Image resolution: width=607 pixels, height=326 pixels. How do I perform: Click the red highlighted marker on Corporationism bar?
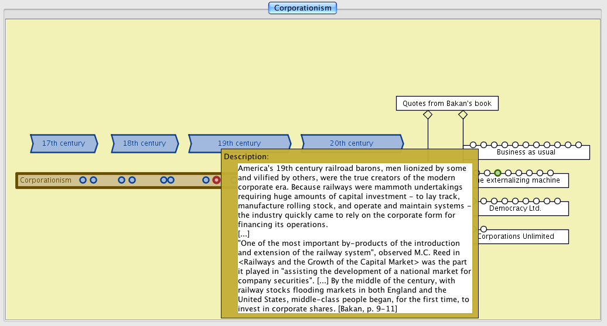[x=216, y=180]
